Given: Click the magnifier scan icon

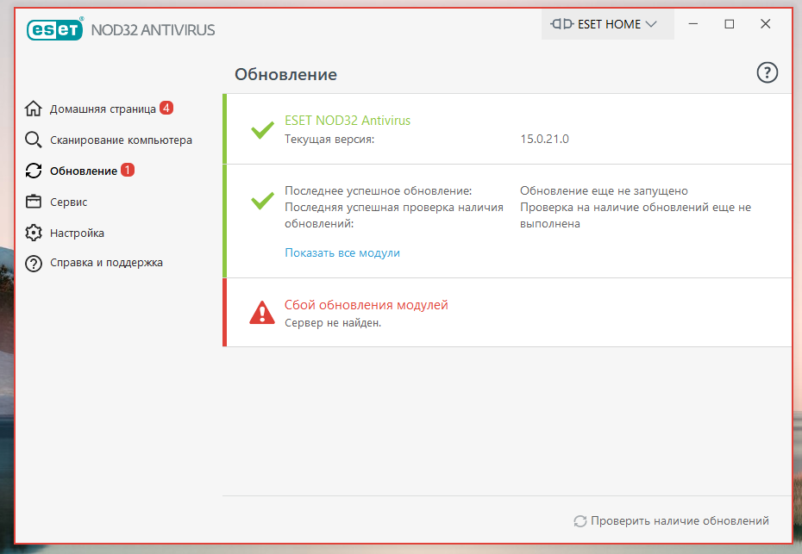Looking at the screenshot, I should pyautogui.click(x=34, y=140).
